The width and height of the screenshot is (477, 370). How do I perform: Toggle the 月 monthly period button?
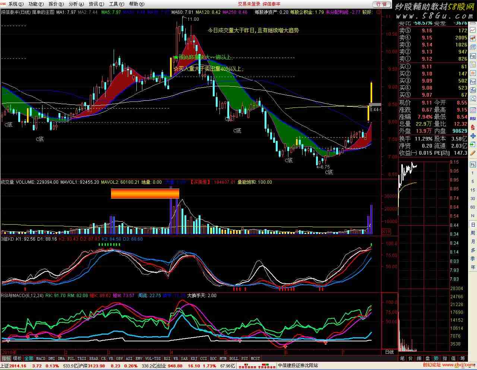point(473,241)
